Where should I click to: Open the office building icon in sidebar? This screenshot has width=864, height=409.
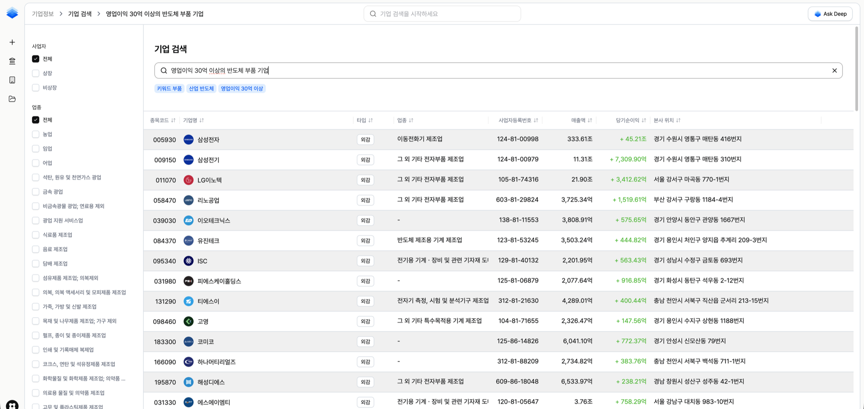click(12, 80)
